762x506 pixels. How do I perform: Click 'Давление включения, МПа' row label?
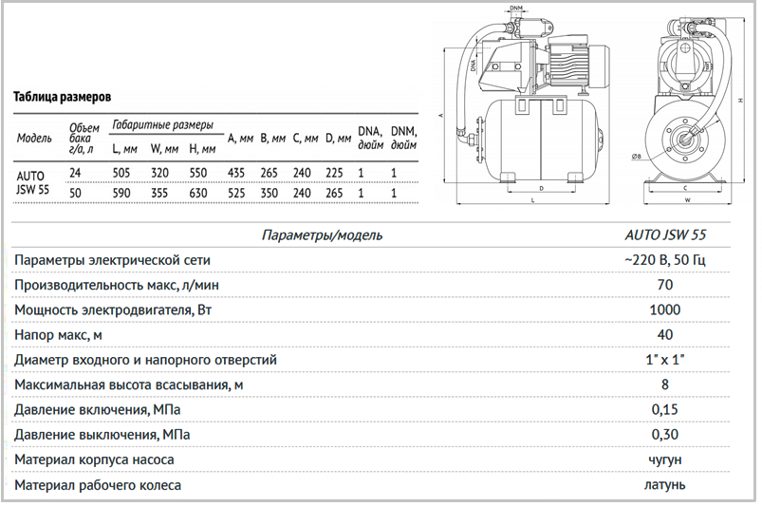click(x=97, y=410)
